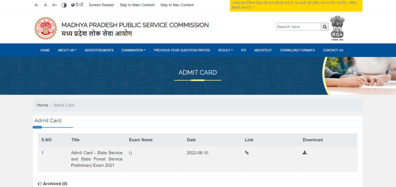Open the Result dropdown menu
Image resolution: width=396 pixels, height=187 pixels.
tap(225, 50)
